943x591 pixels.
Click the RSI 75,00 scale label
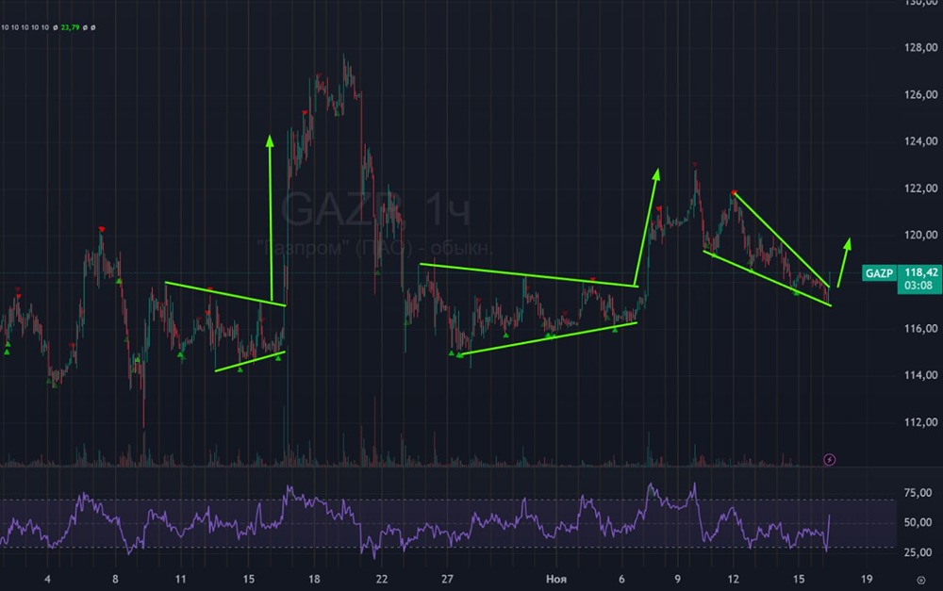(x=918, y=493)
